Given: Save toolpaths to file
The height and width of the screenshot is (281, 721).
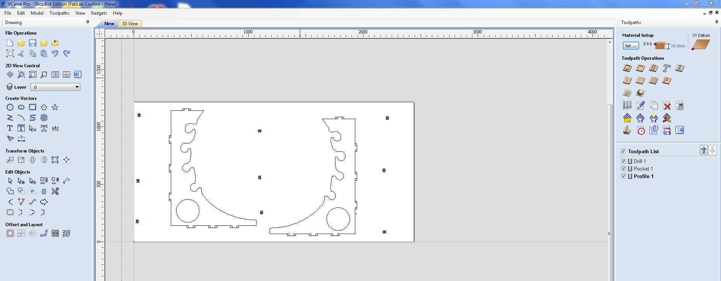Looking at the screenshot, I should [667, 130].
